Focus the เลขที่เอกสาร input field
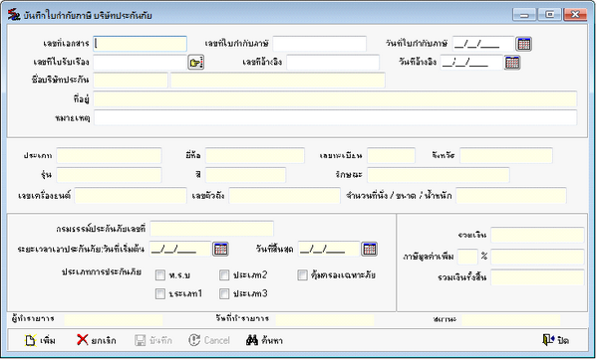597x360 pixels. [141, 44]
